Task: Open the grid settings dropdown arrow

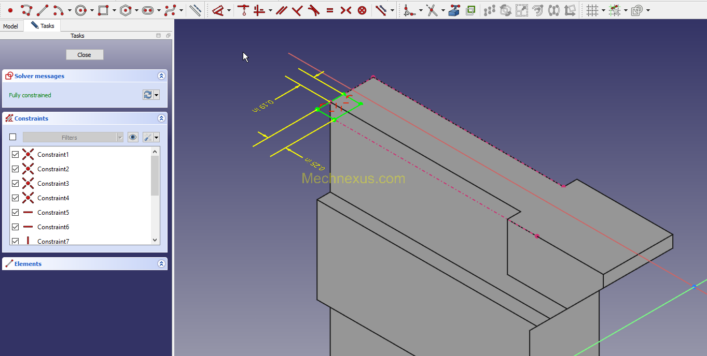Action: [x=604, y=10]
